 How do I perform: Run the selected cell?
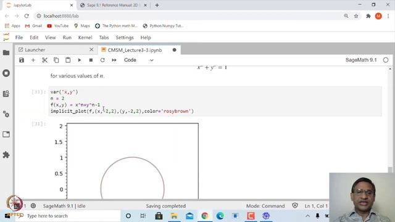tap(80, 60)
